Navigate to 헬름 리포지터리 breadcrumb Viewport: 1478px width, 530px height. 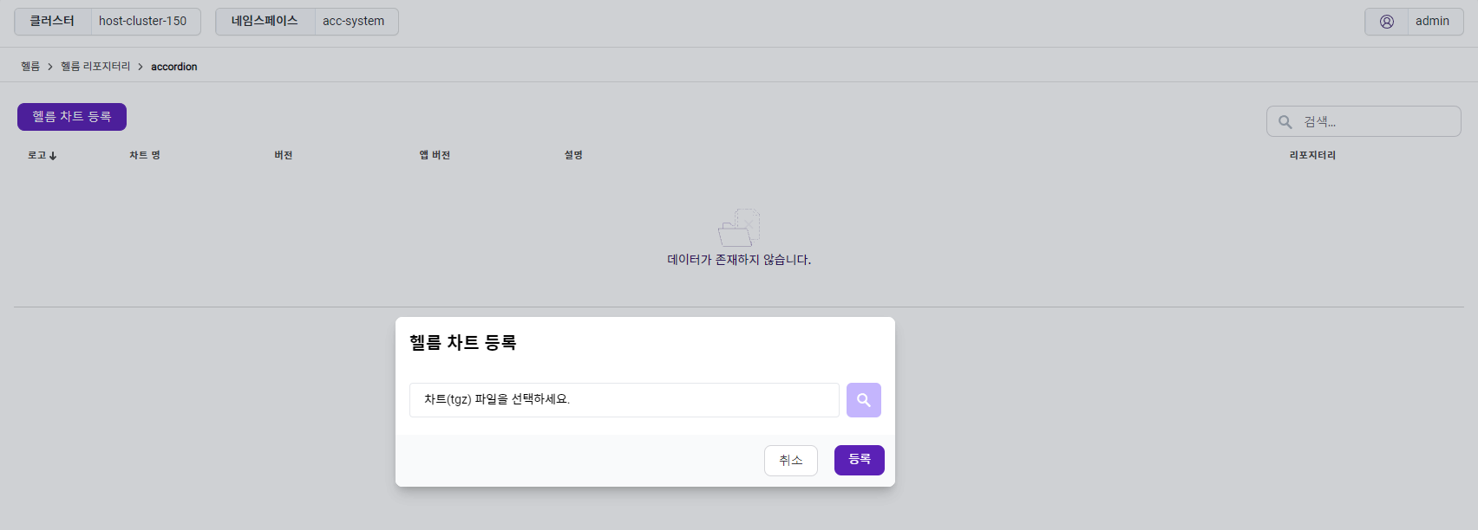[95, 67]
